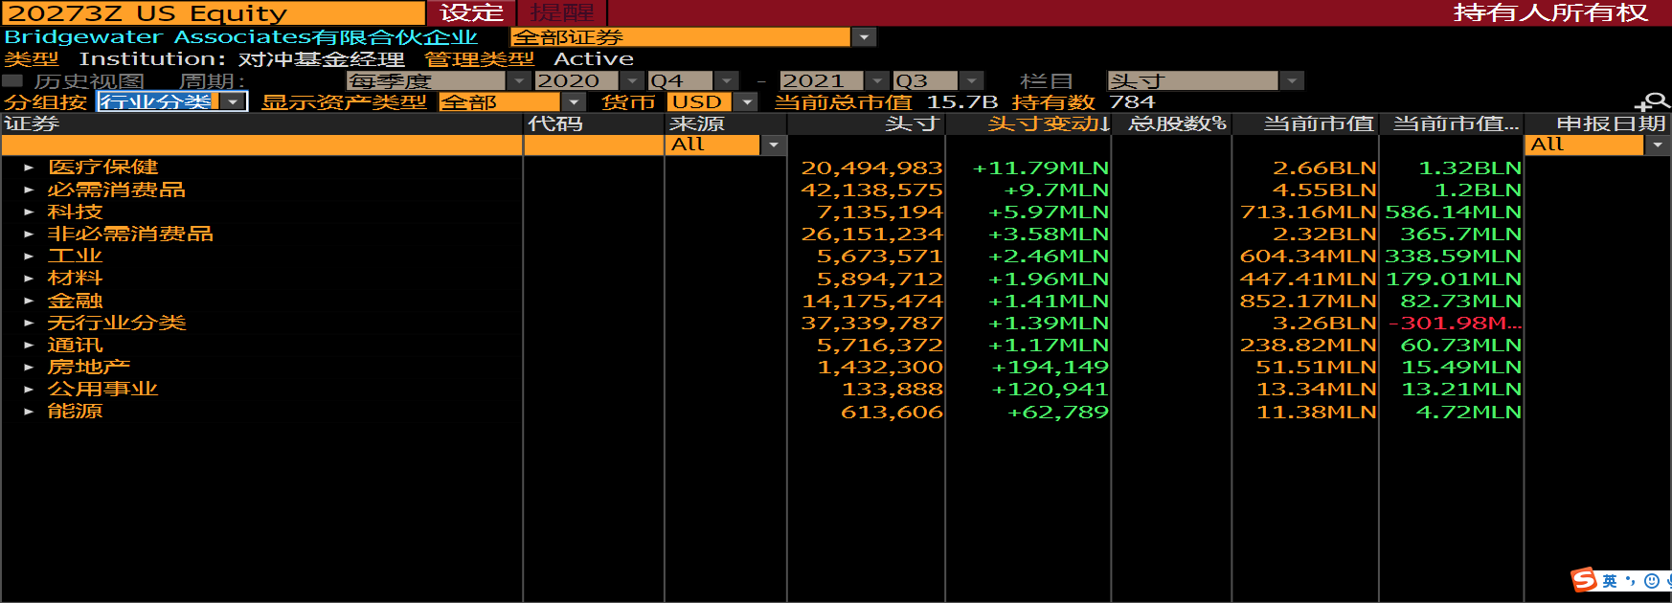Expand the 非必需消费品 sector row

pos(29,234)
